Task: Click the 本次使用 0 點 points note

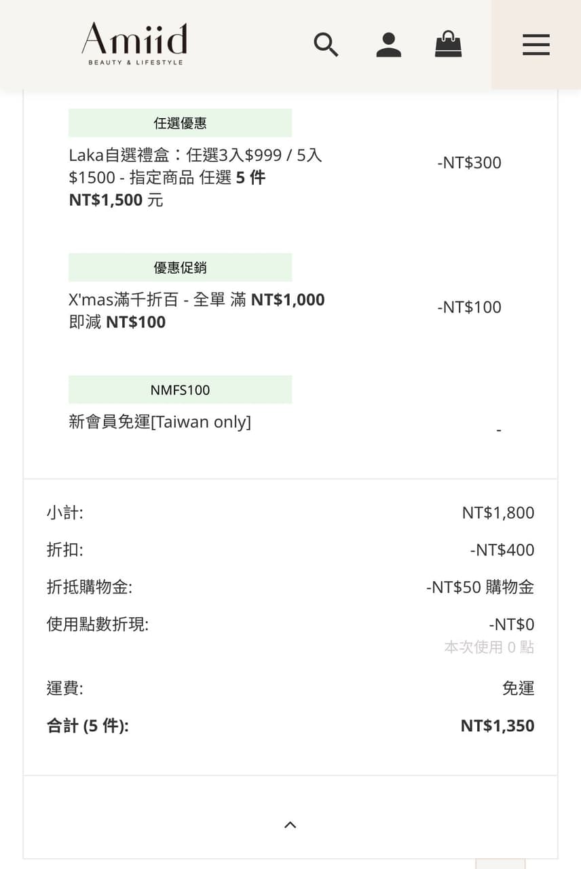Action: pos(489,648)
